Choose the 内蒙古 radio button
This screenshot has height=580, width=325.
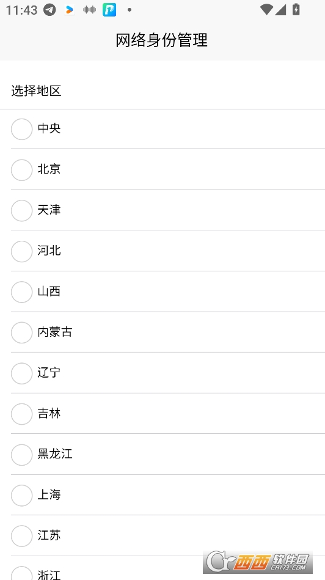(x=21, y=332)
